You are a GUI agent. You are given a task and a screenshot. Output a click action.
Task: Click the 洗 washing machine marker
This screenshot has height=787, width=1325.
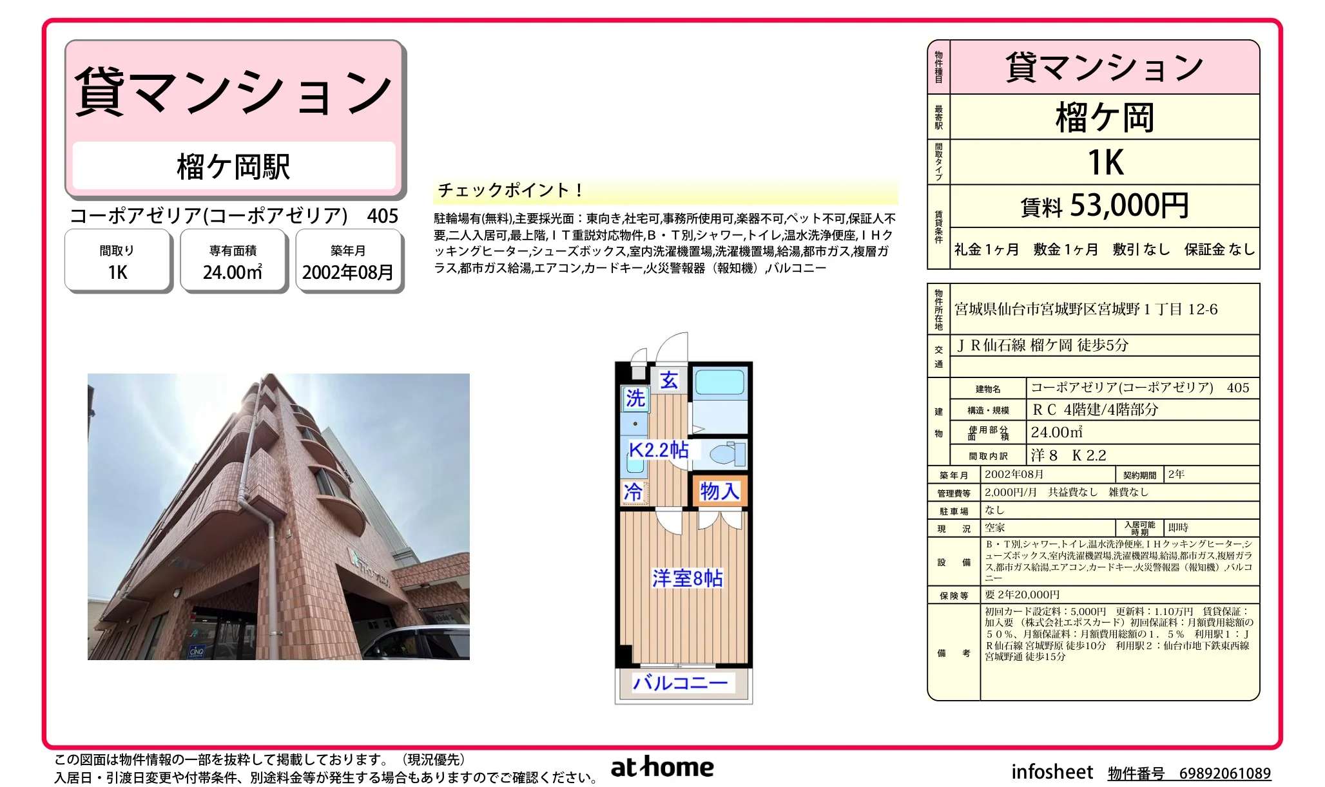(x=635, y=398)
